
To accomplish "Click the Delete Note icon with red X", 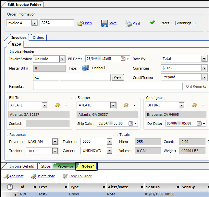I will pyautogui.click(x=33, y=176).
